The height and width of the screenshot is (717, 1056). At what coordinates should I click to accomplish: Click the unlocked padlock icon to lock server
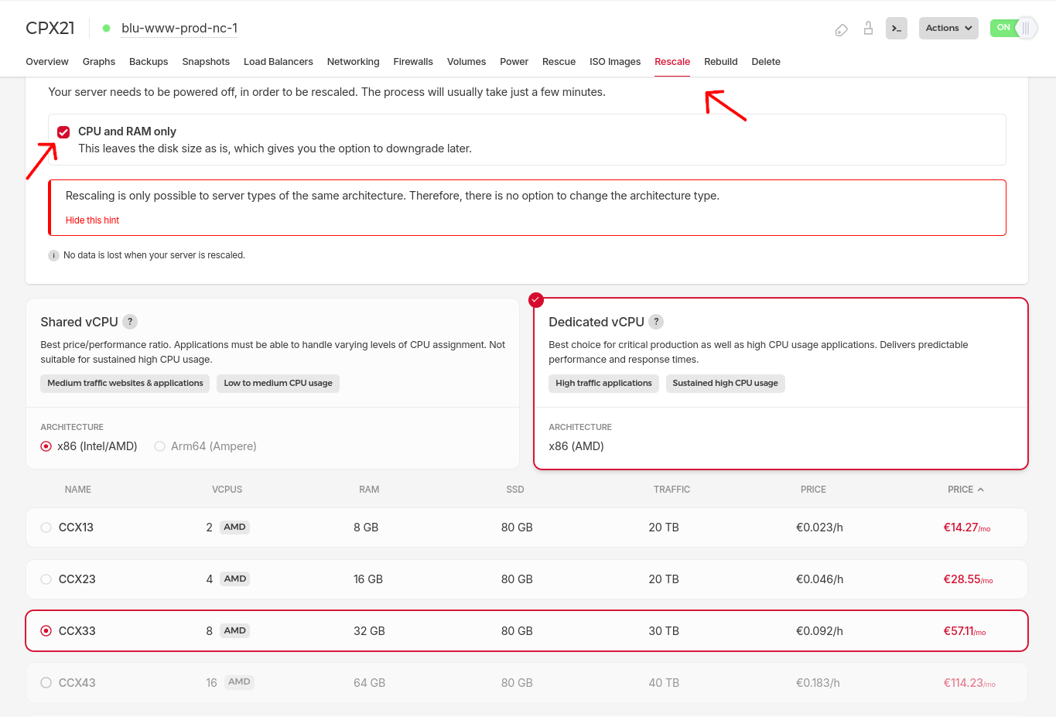tap(868, 28)
